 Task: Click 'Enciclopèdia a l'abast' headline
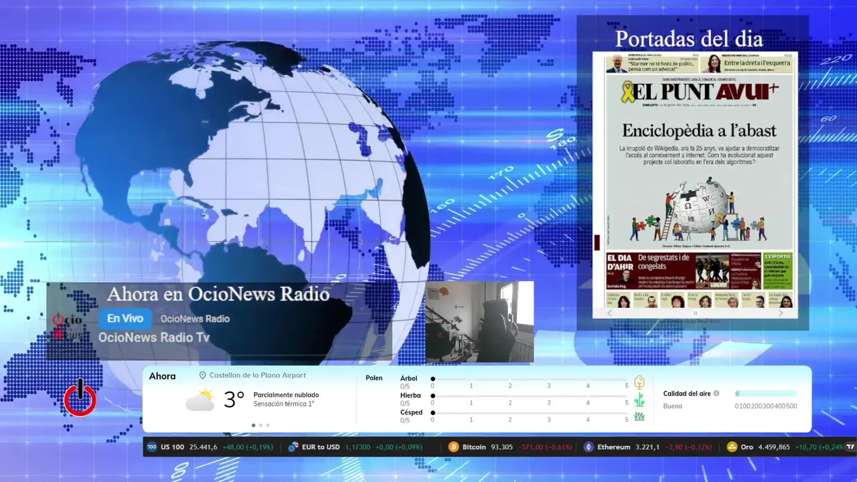700,131
